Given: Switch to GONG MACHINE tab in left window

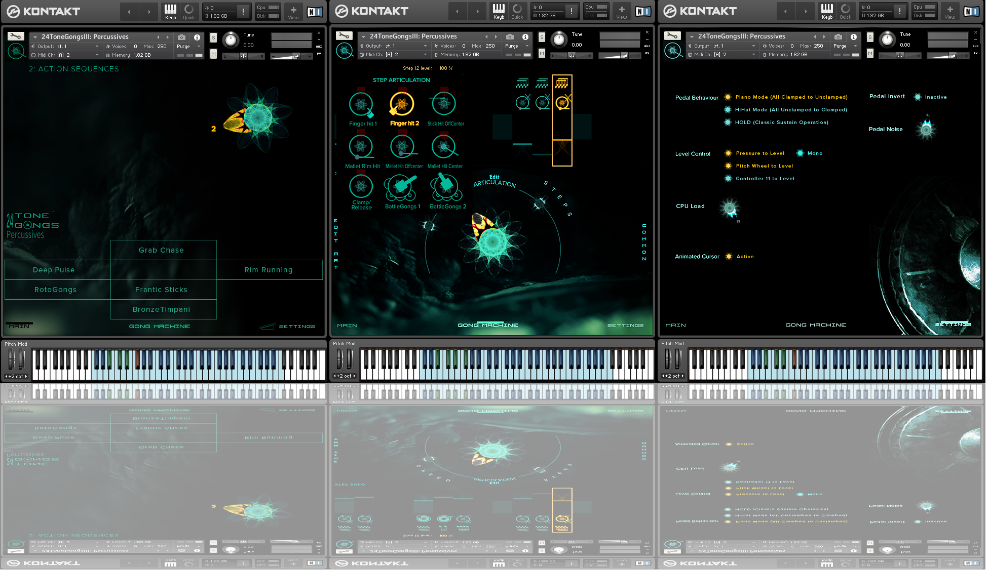Looking at the screenshot, I should pyautogui.click(x=160, y=327).
